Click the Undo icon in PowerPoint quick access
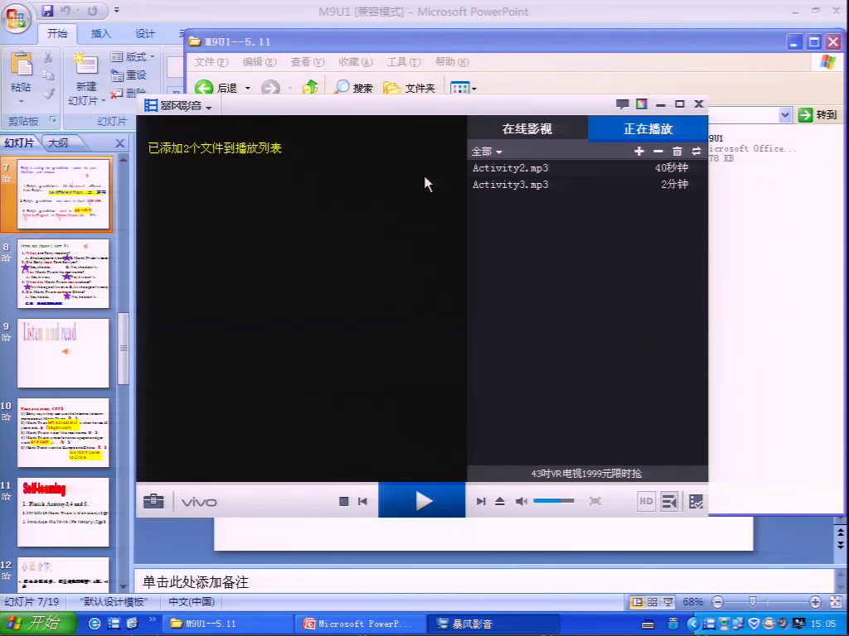 pyautogui.click(x=66, y=10)
